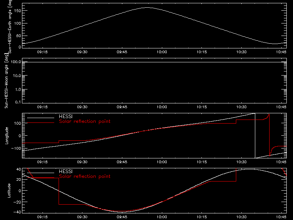Click the 09:45 tick under Moon angle plot
The height and width of the screenshot is (220, 293).
click(x=122, y=107)
